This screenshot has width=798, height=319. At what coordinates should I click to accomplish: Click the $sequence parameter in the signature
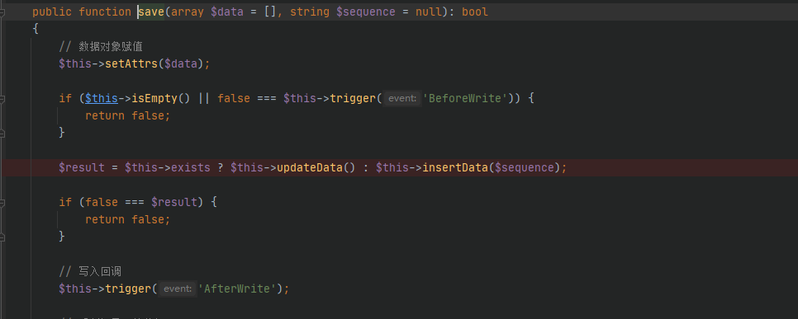pyautogui.click(x=366, y=12)
